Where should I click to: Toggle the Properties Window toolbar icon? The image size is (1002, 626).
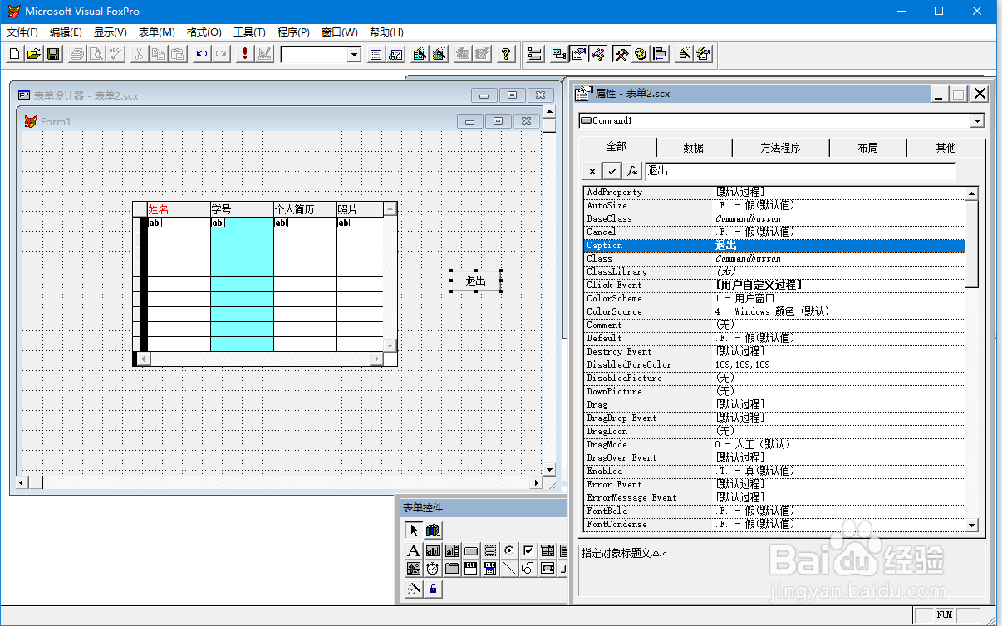pyautogui.click(x=578, y=54)
